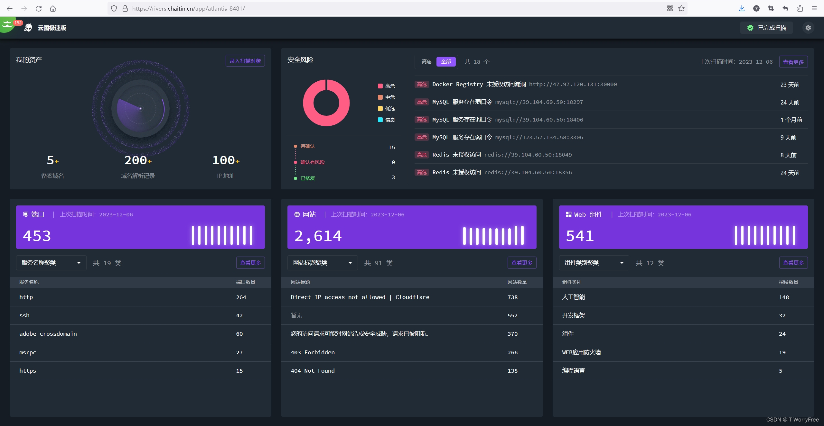The width and height of the screenshot is (824, 426).
Task: Select the 人工智能 component row
Action: click(683, 297)
